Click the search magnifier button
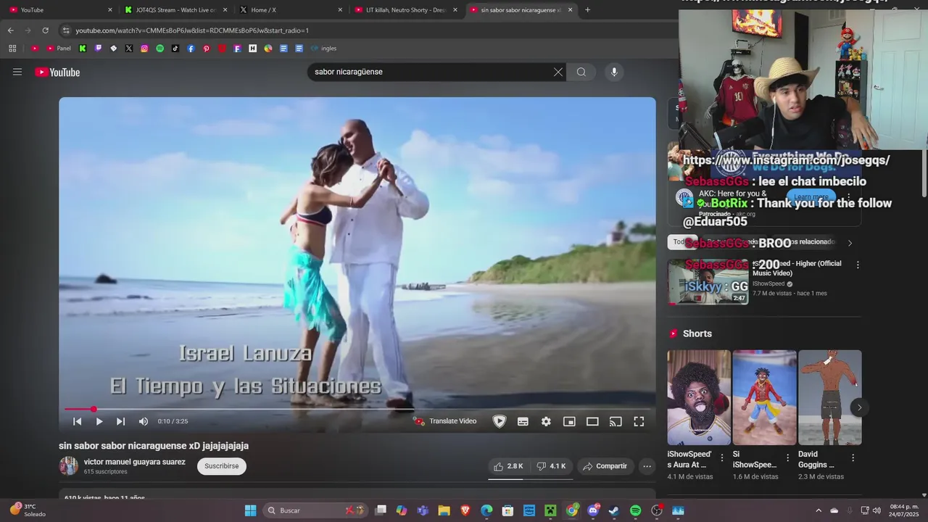This screenshot has height=522, width=928. tap(581, 72)
